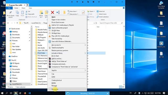Click This PC in address path

pos(26,23)
